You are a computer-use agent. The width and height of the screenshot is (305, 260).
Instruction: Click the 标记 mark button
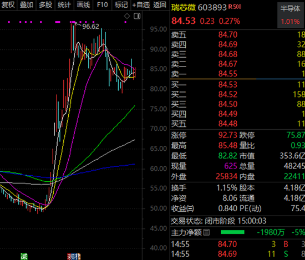(121, 4)
